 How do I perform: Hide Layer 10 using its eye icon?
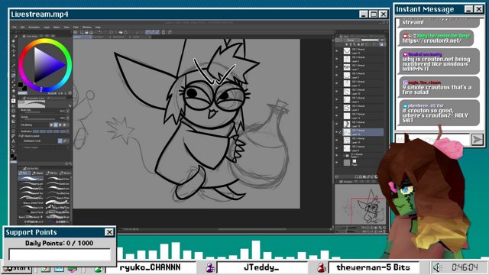click(337, 92)
